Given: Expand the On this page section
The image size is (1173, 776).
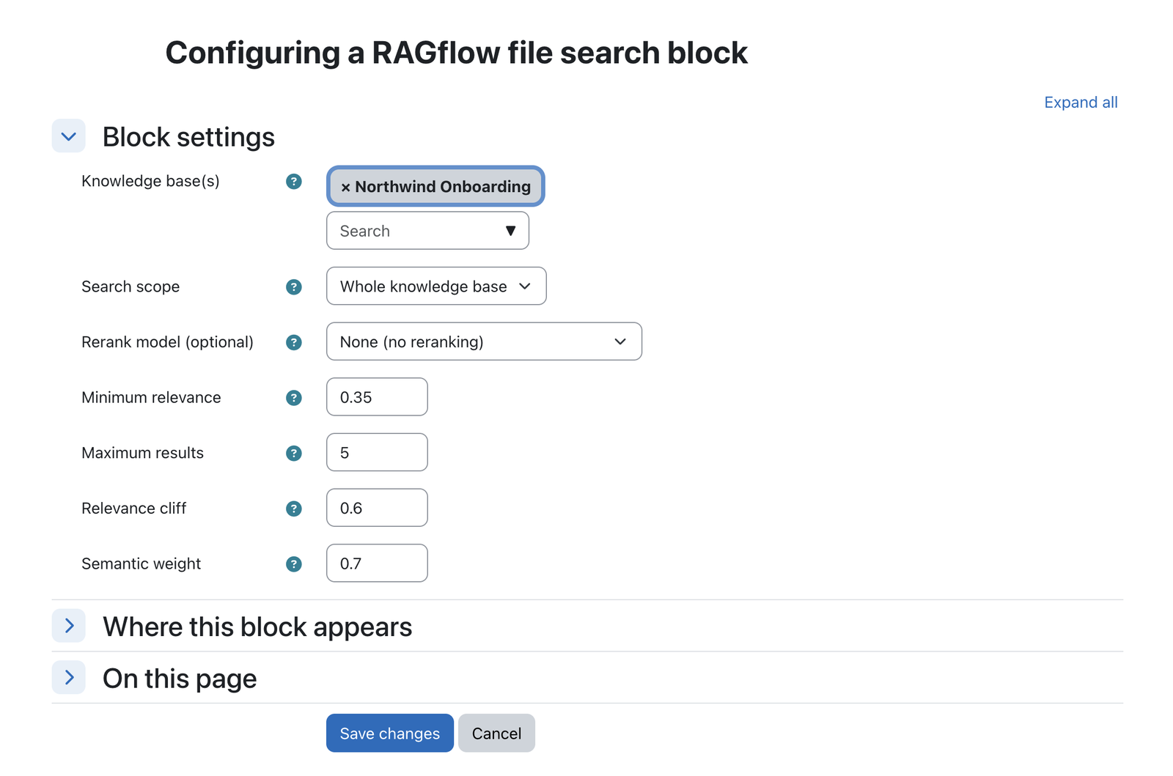Looking at the screenshot, I should tap(69, 677).
